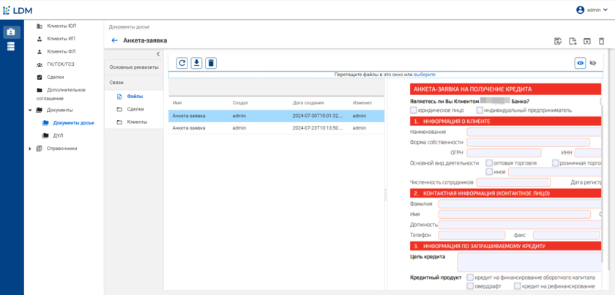This screenshot has height=295, width=615.
Task: Download the selected file
Action: click(x=196, y=64)
